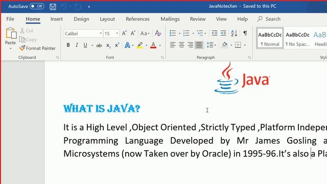The image size is (327, 184).
Task: Open the File tab
Action: pos(10,19)
